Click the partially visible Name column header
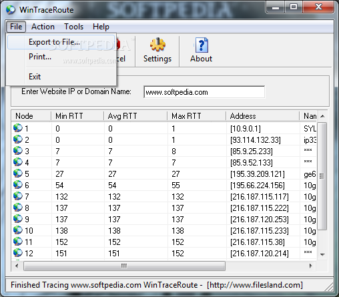This screenshot has height=297, width=339. (308, 116)
